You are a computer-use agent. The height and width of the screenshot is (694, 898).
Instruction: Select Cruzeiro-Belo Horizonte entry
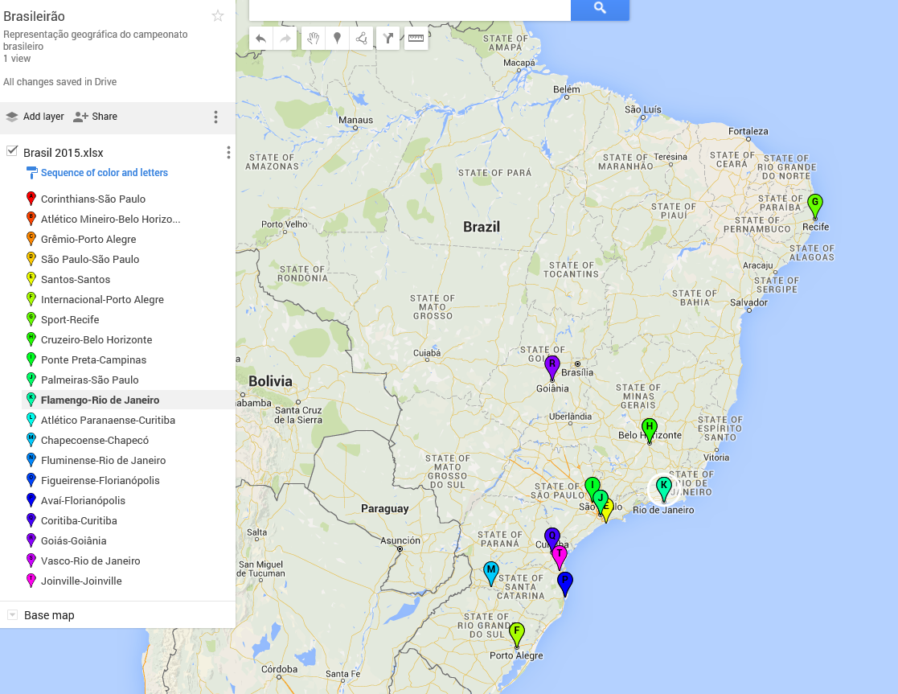pyautogui.click(x=96, y=339)
